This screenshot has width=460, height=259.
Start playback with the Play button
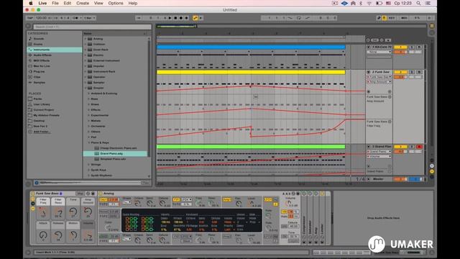tap(170, 18)
